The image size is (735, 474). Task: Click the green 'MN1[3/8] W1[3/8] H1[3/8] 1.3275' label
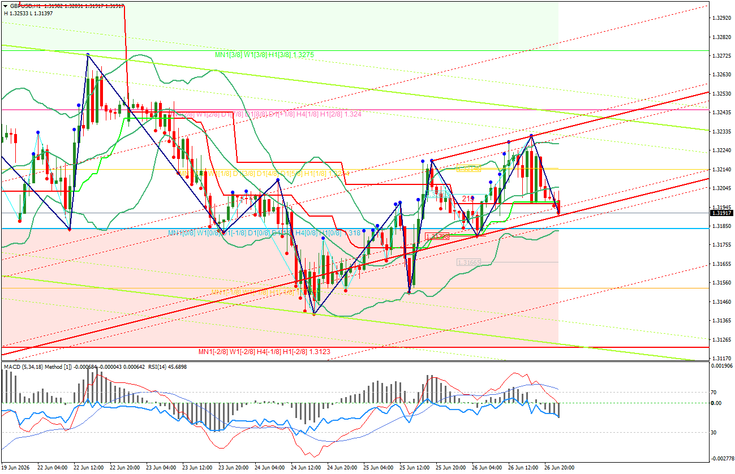coord(264,55)
